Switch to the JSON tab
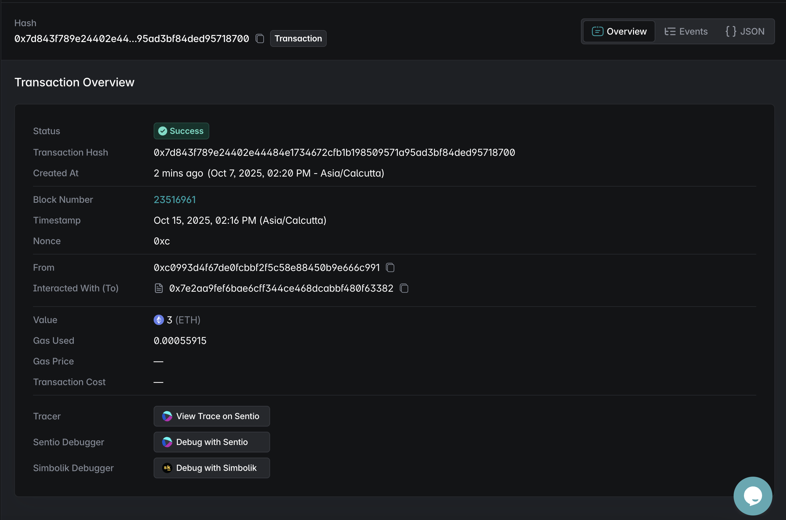Screen dimensions: 786x520 point(745,31)
